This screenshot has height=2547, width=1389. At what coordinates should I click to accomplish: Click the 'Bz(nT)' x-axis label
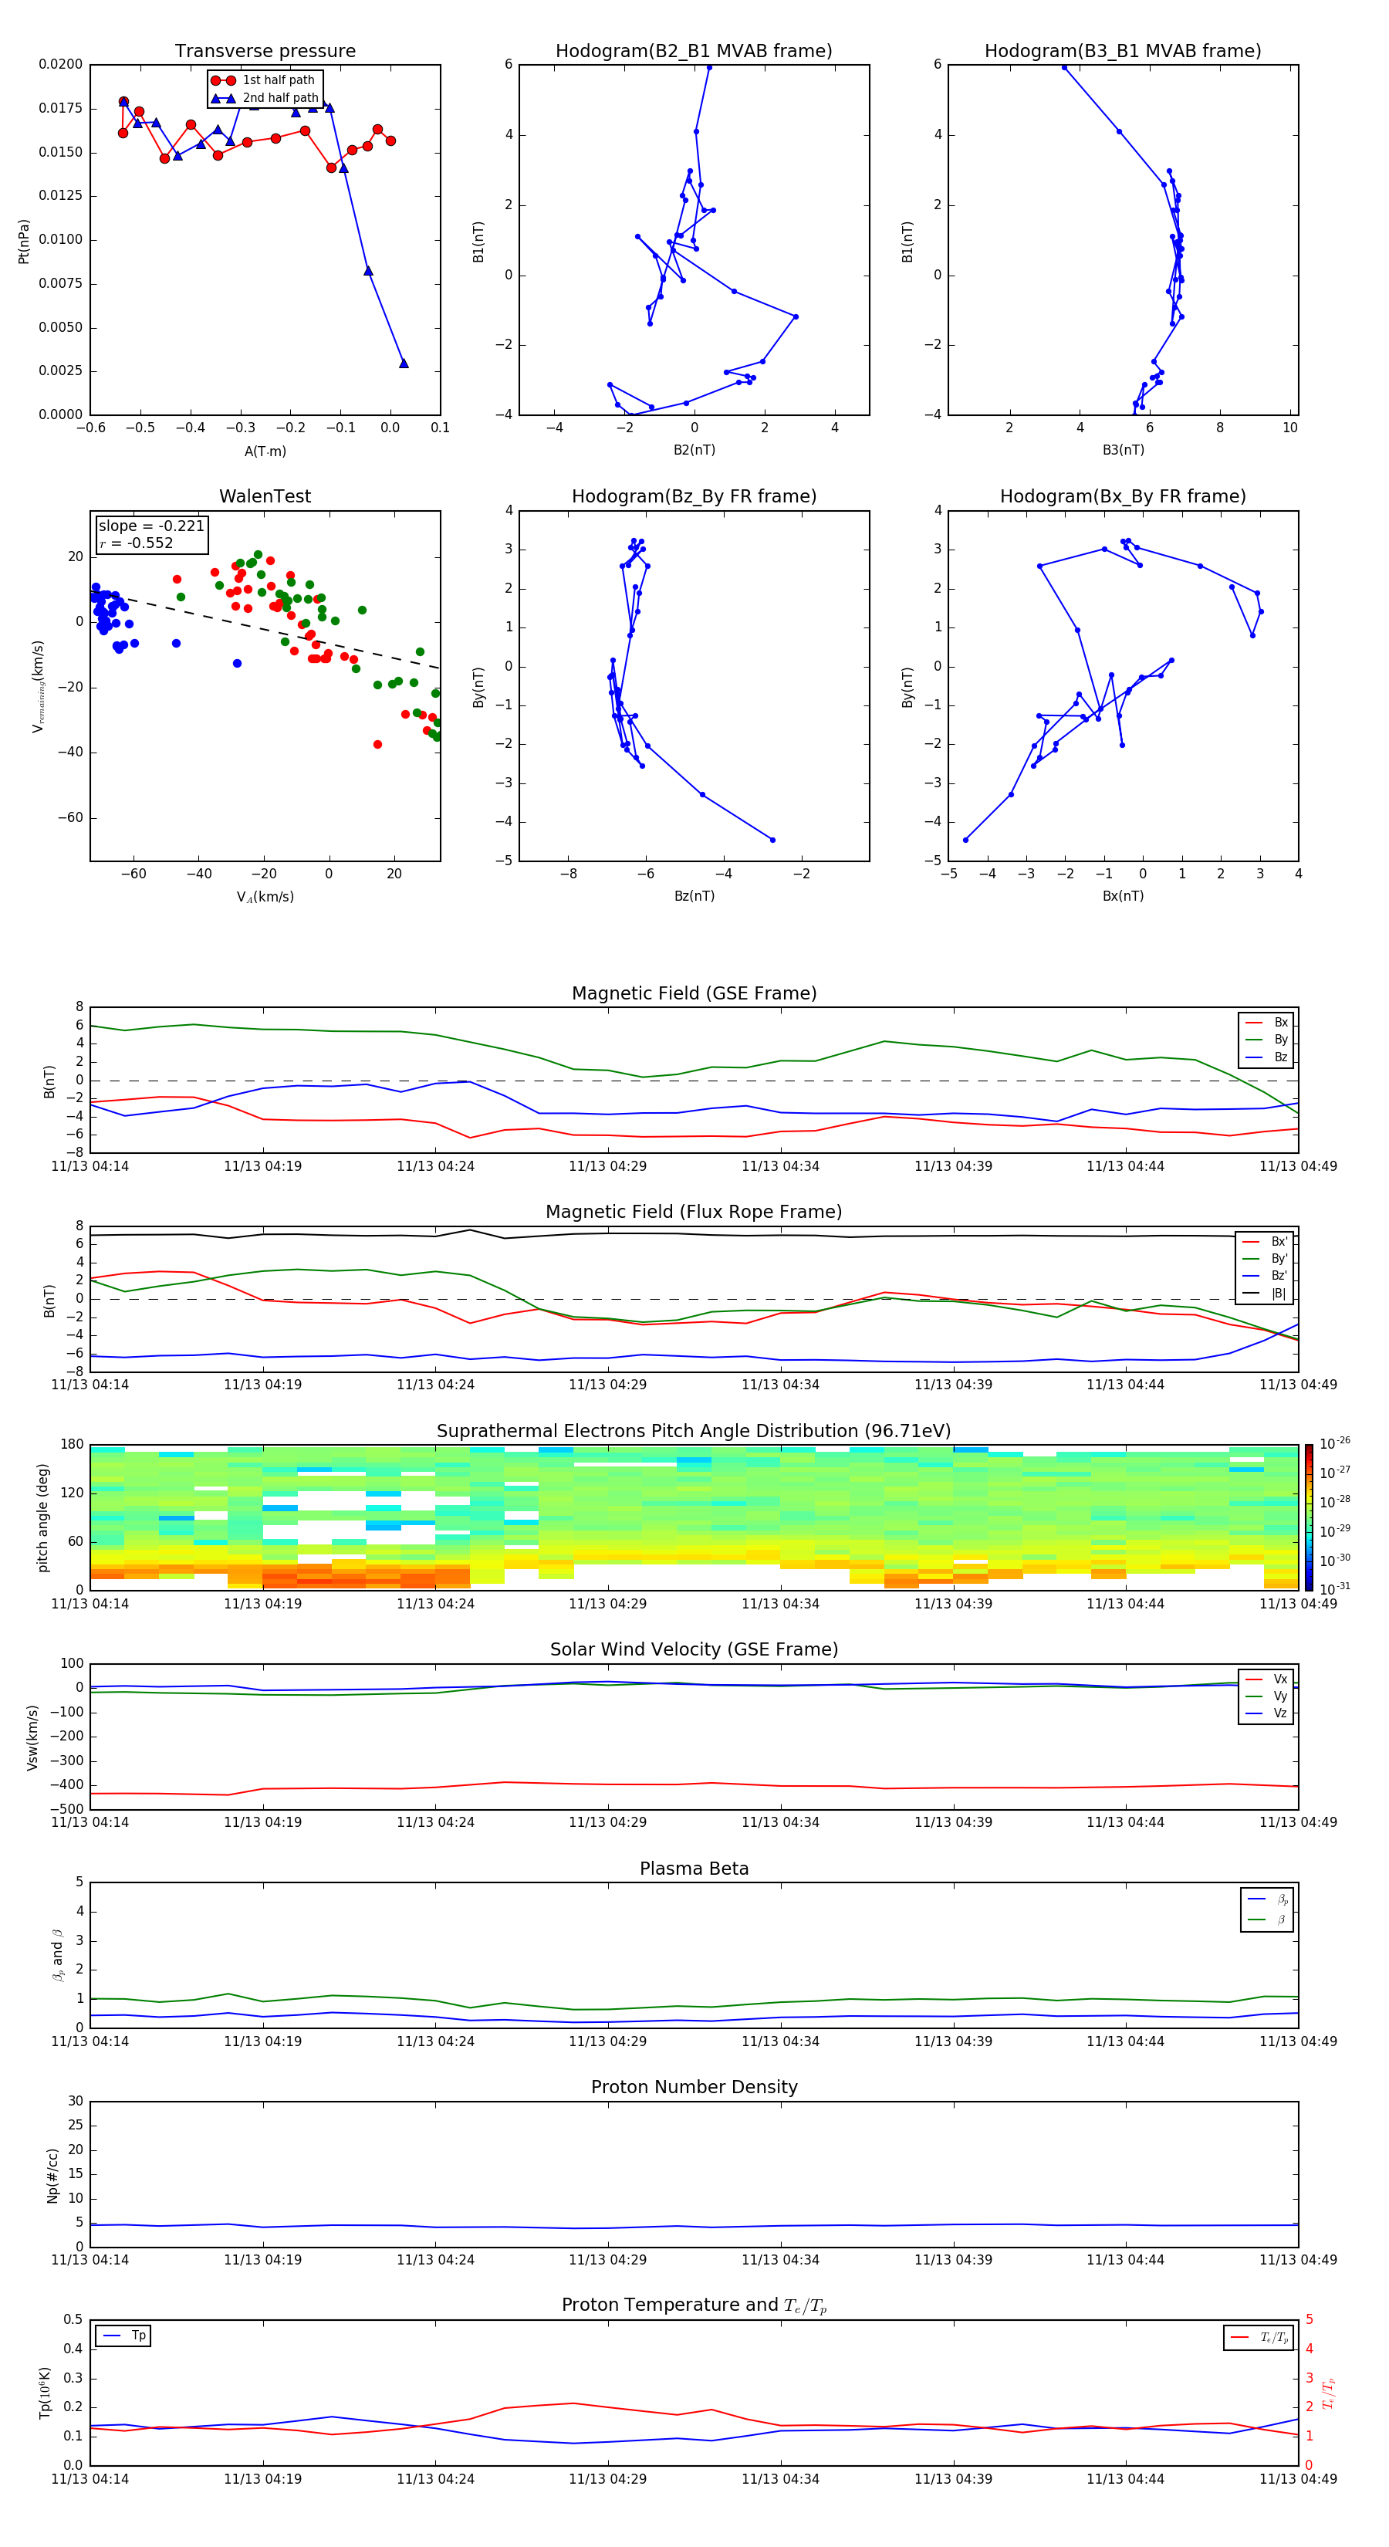(x=694, y=896)
